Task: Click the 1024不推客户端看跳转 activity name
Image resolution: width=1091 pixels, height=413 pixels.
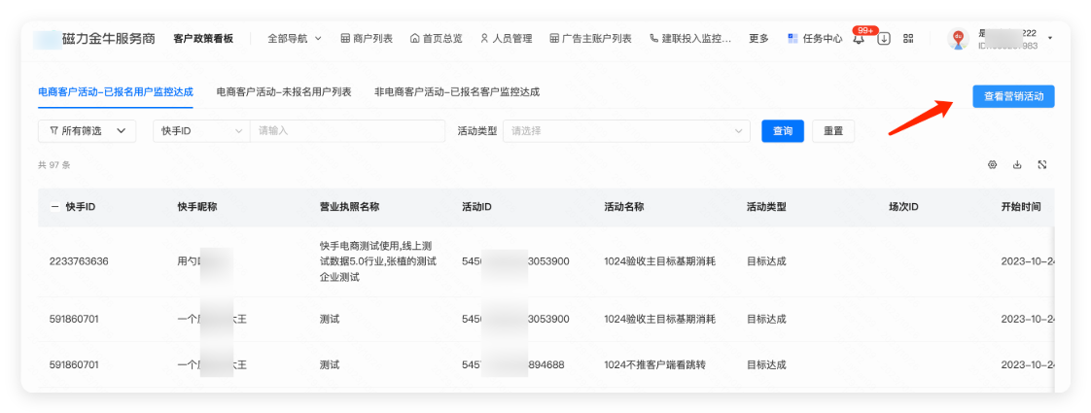Action: (x=654, y=363)
